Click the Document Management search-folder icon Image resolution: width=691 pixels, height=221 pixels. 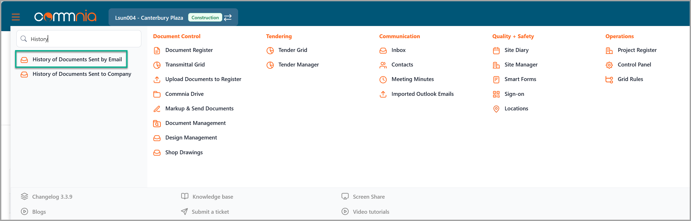pyautogui.click(x=157, y=123)
